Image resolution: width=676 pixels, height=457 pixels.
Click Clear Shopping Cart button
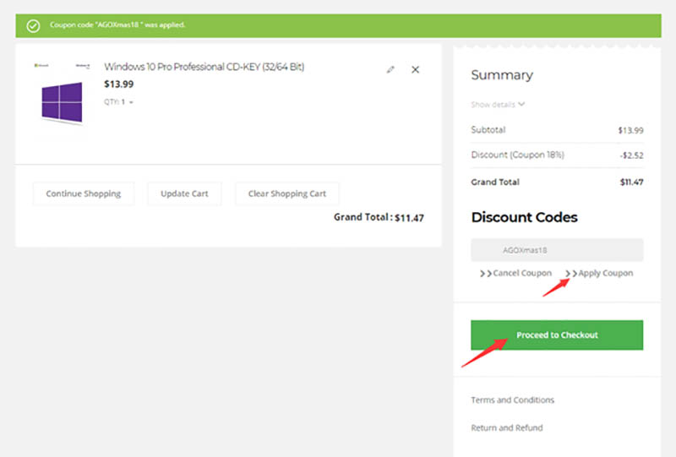point(286,193)
